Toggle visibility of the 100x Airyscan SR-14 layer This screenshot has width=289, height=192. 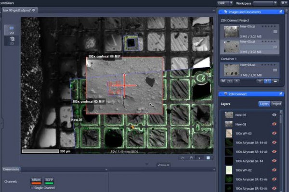pyautogui.click(x=274, y=161)
